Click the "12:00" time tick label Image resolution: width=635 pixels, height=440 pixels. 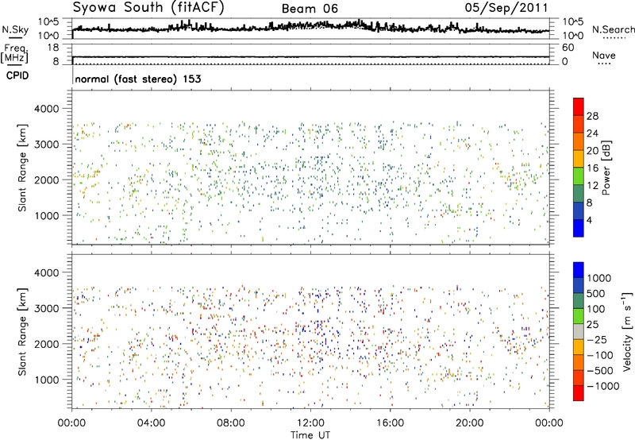[310, 423]
